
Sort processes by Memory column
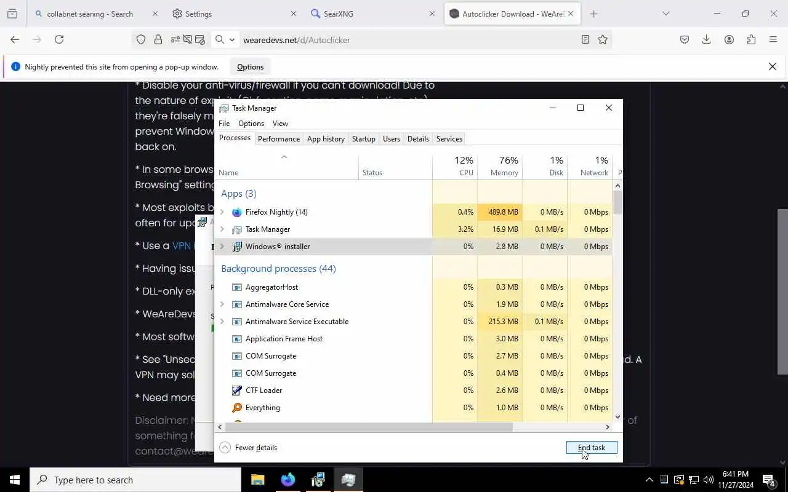(x=499, y=166)
